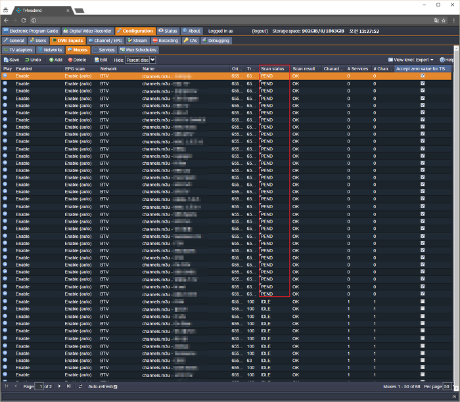Screen dimensions: 460x402
Task: Switch to TV adapters sub-tab
Action: 18,50
